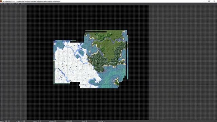Open the About menu
The width and height of the screenshot is (217, 122).
(x=23, y=4)
